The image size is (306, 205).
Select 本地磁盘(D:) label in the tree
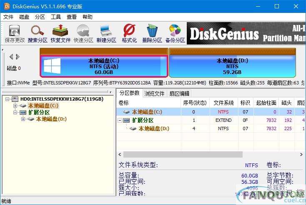coord(51,119)
